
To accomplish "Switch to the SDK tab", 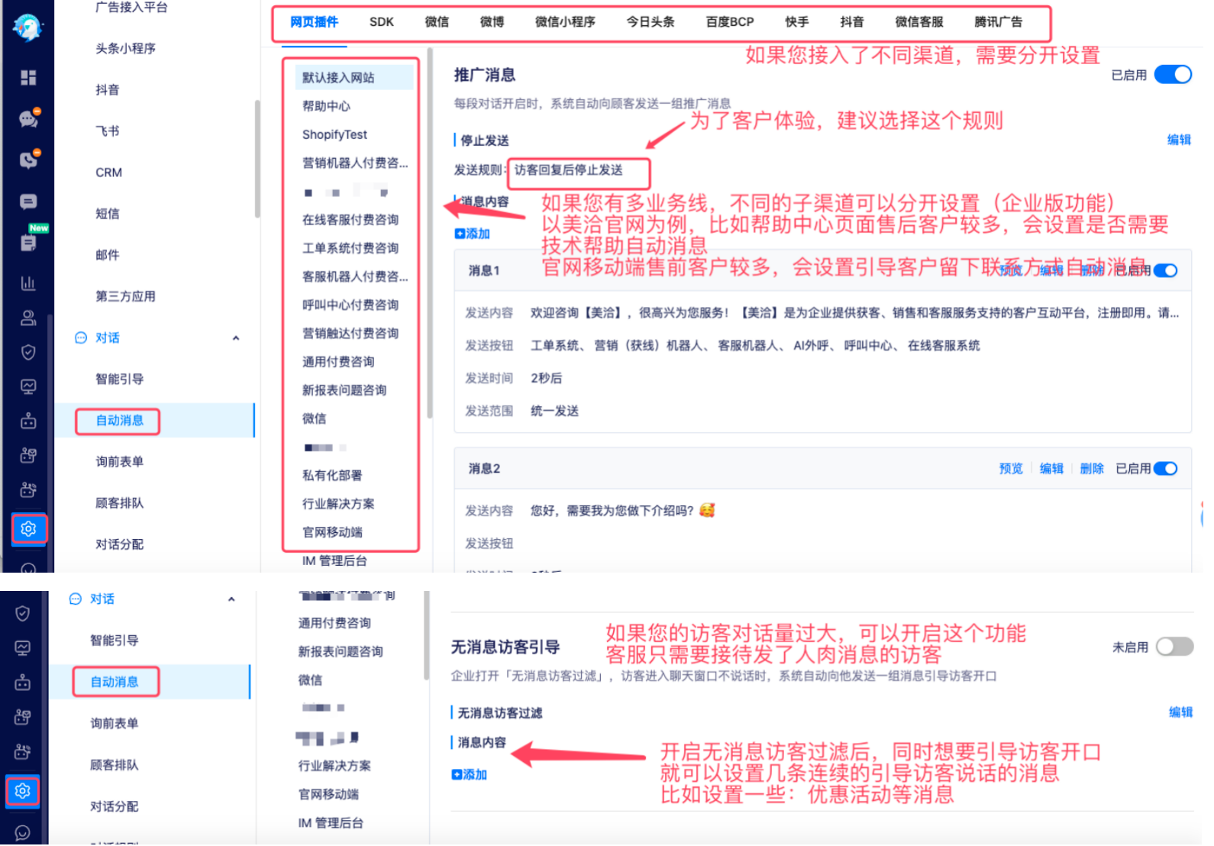I will [x=382, y=22].
